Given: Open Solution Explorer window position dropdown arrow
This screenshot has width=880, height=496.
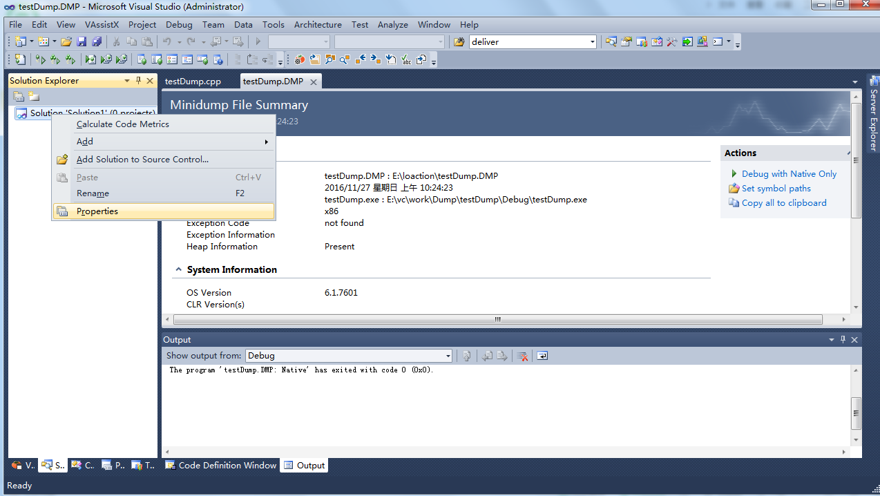Looking at the screenshot, I should click(x=127, y=81).
